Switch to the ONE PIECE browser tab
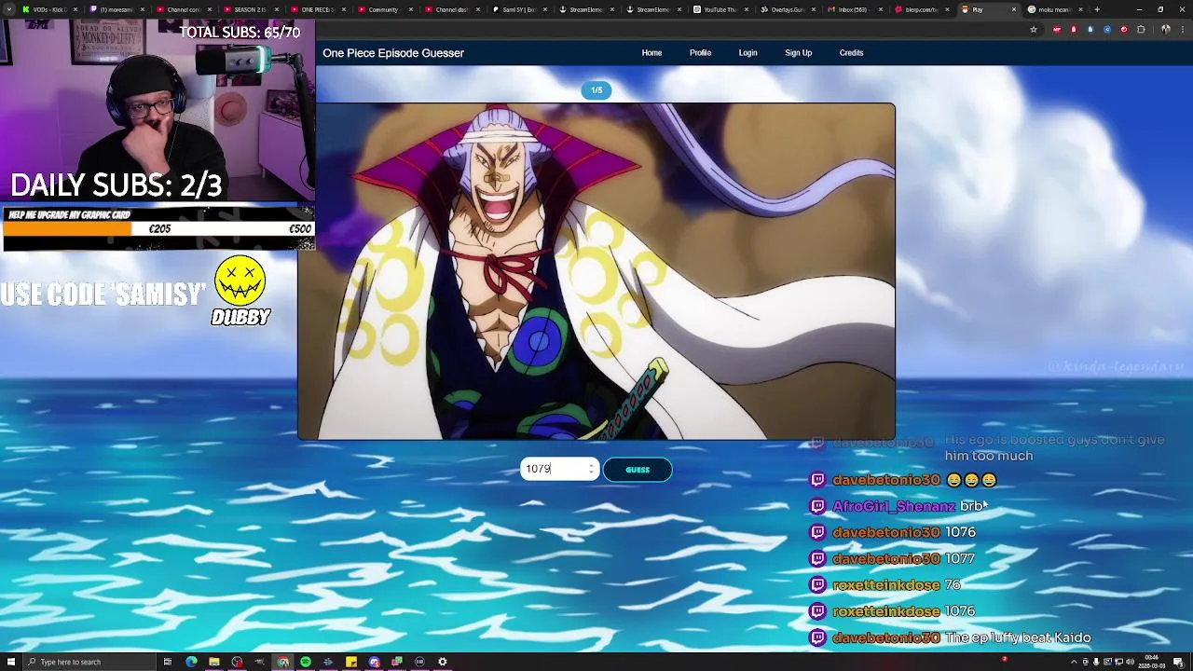Image resolution: width=1193 pixels, height=671 pixels. click(x=317, y=9)
